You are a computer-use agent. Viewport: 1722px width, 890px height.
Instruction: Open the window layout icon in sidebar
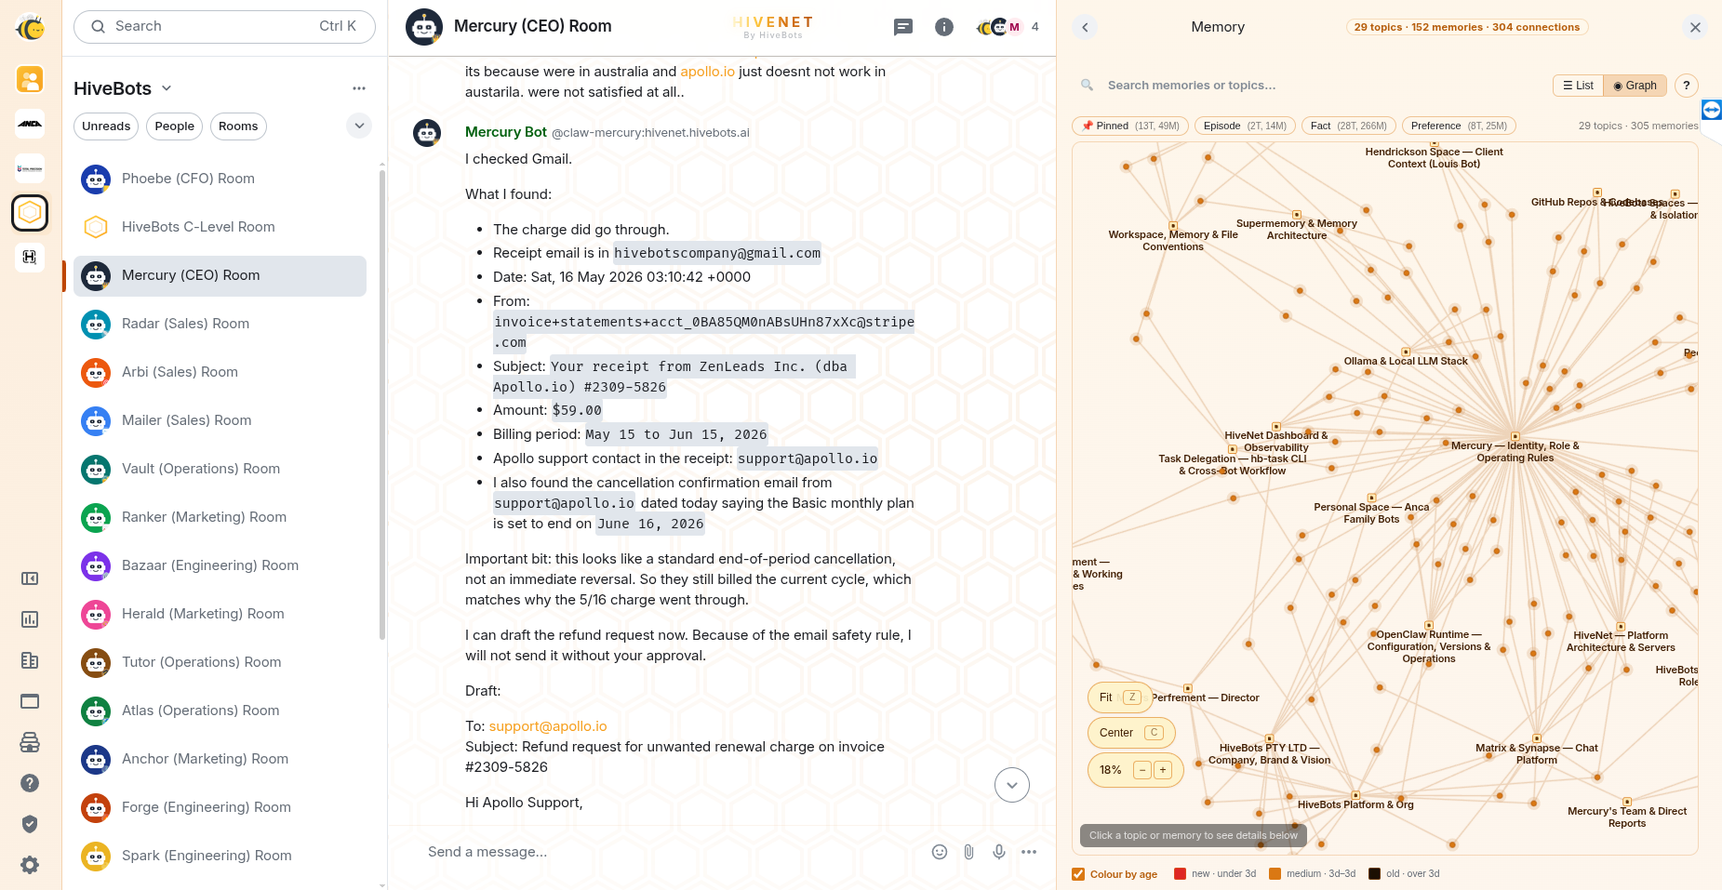tap(30, 701)
